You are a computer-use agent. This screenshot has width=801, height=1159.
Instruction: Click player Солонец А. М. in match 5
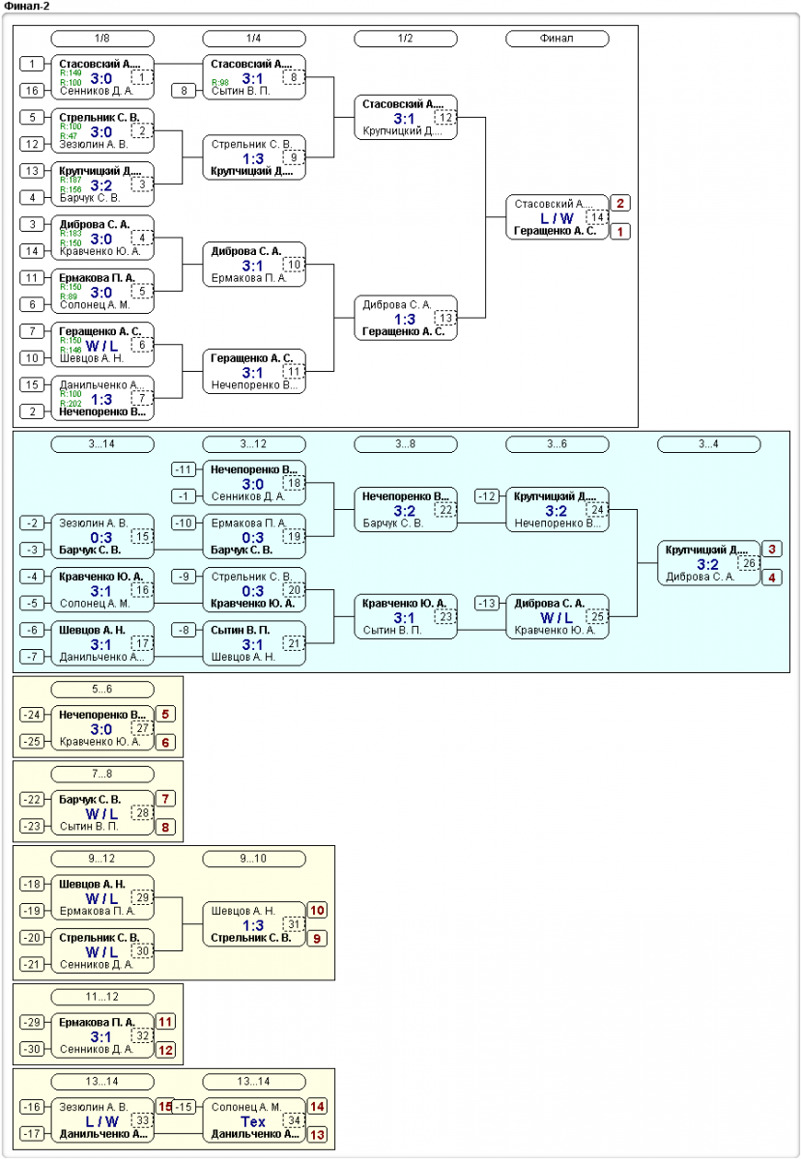pyautogui.click(x=94, y=304)
